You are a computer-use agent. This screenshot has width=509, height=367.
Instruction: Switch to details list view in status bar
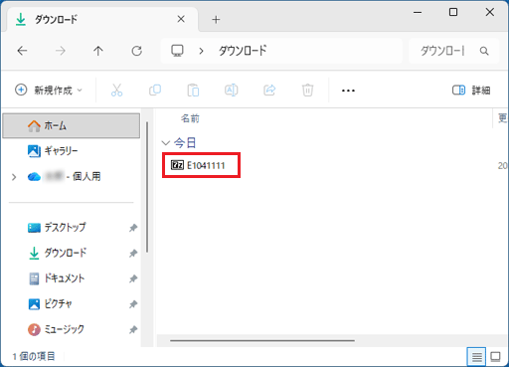pos(476,357)
